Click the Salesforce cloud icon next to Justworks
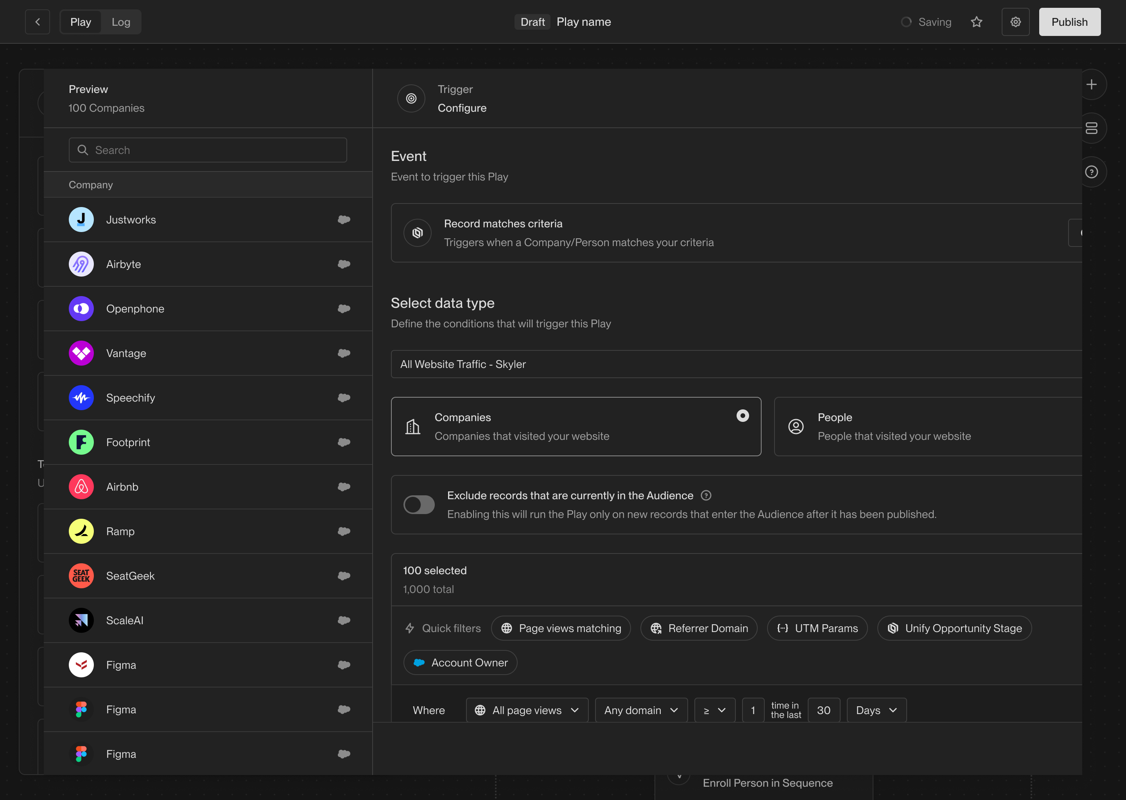1126x800 pixels. 344,220
